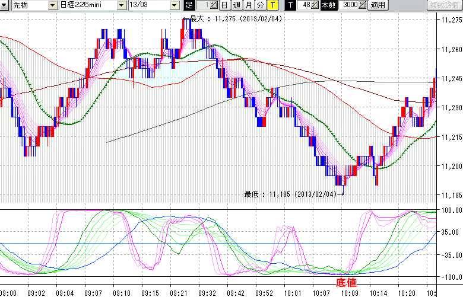This screenshot has height=297, width=463.
Task: Select the 分 (minute) timeframe button
Action: click(261, 5)
